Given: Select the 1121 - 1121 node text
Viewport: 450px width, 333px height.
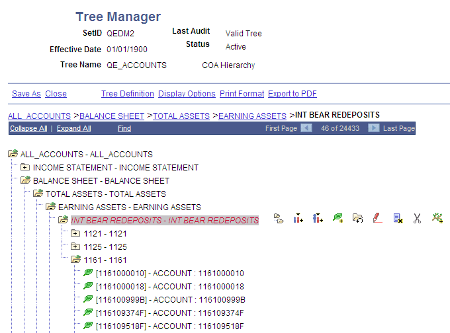Looking at the screenshot, I should pyautogui.click(x=105, y=234).
